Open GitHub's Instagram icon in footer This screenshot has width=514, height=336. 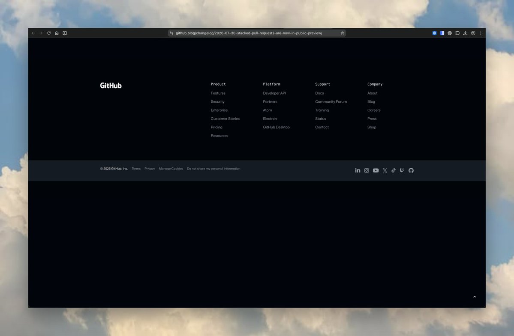(x=367, y=170)
